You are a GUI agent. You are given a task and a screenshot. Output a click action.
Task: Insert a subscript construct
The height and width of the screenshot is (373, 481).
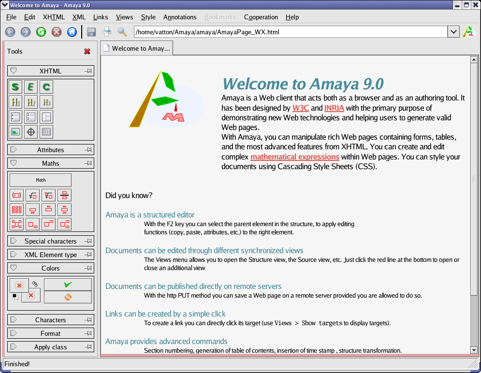coord(32,224)
